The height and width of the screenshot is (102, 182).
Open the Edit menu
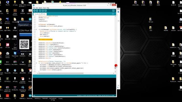[37, 8]
